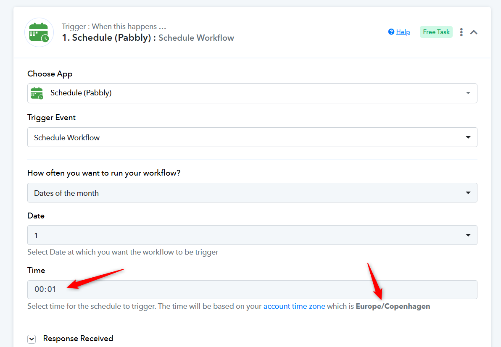Open the Choose App dropdown
This screenshot has width=501, height=347.
(x=252, y=93)
